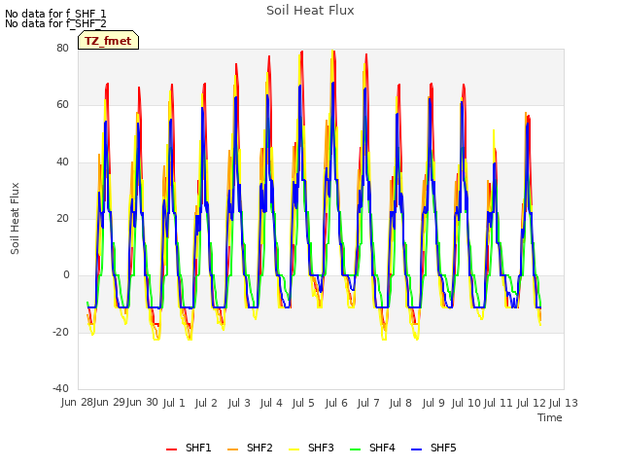
Task: Click the 20 y-axis tick label
Action: click(x=62, y=218)
